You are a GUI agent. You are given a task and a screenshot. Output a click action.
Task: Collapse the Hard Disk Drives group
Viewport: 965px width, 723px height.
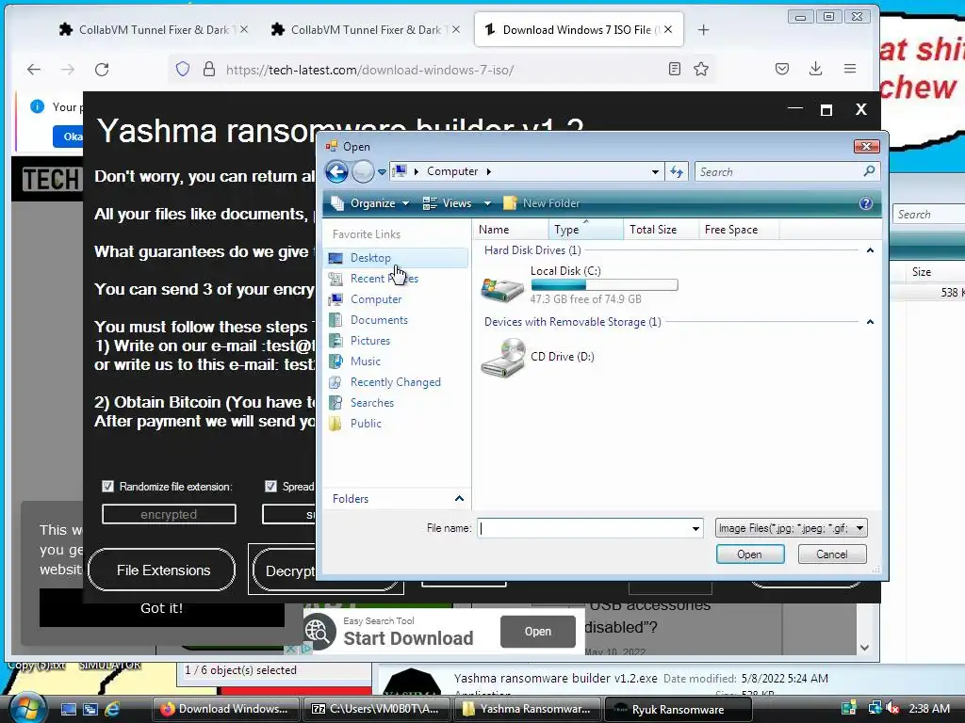(x=870, y=250)
